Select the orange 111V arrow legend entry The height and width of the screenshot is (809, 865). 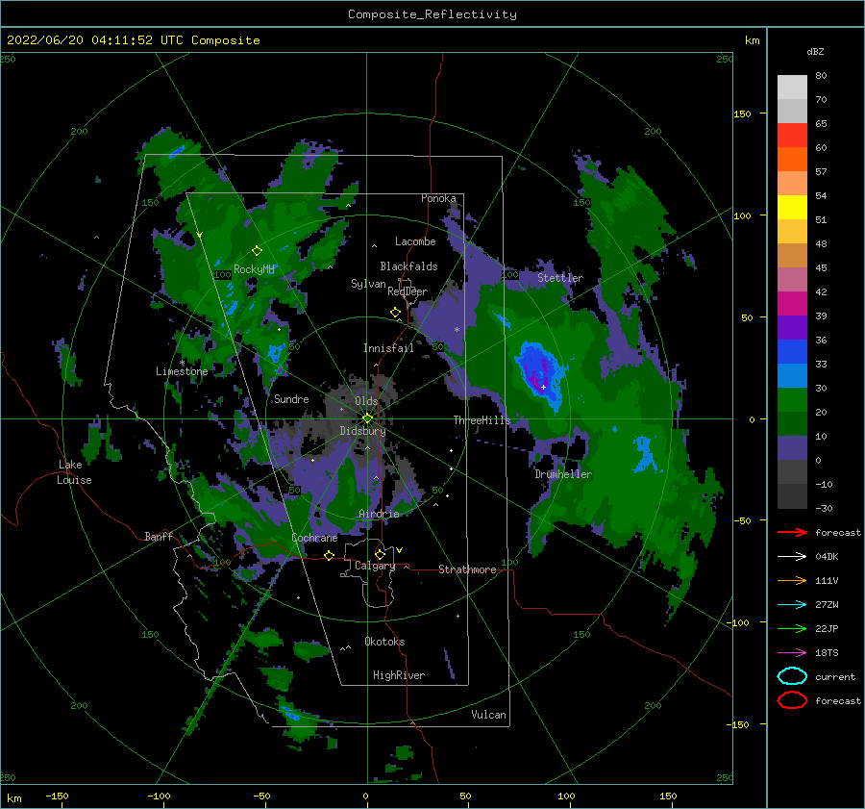point(792,580)
